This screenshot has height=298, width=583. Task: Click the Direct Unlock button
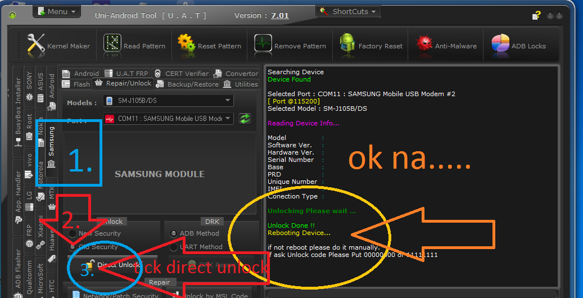tap(112, 265)
